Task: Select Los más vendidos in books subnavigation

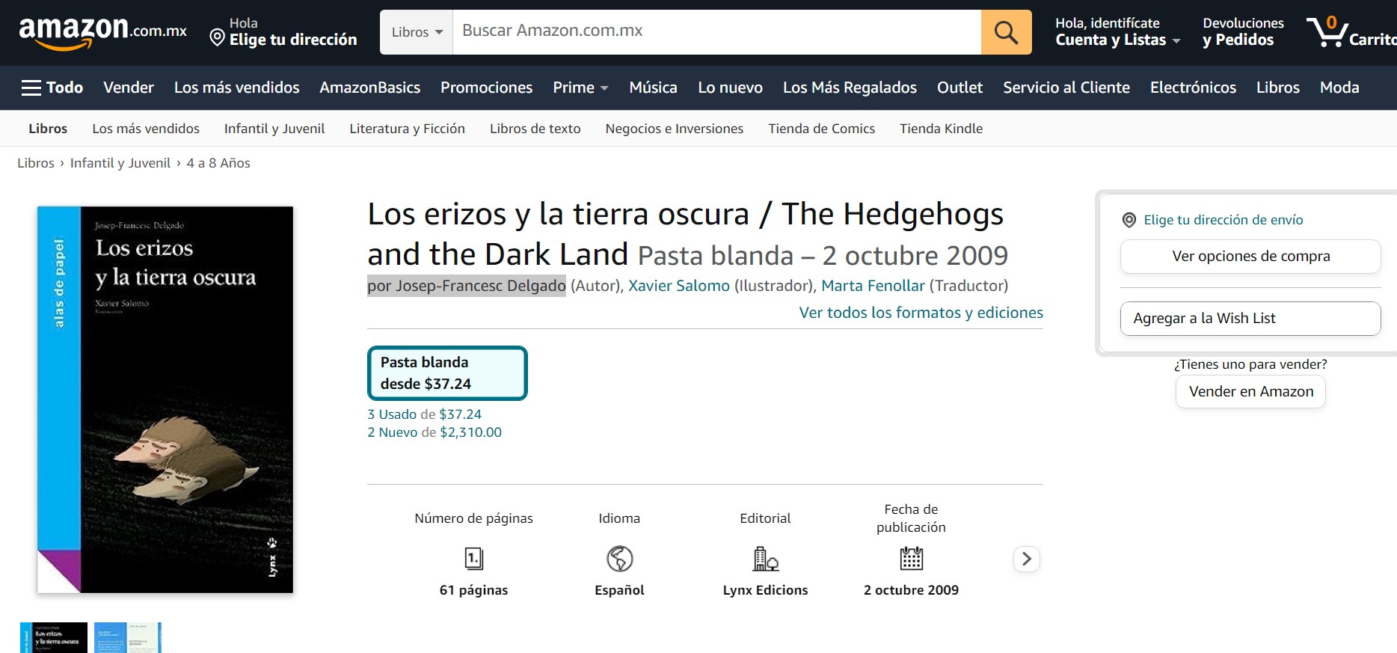Action: (x=146, y=129)
